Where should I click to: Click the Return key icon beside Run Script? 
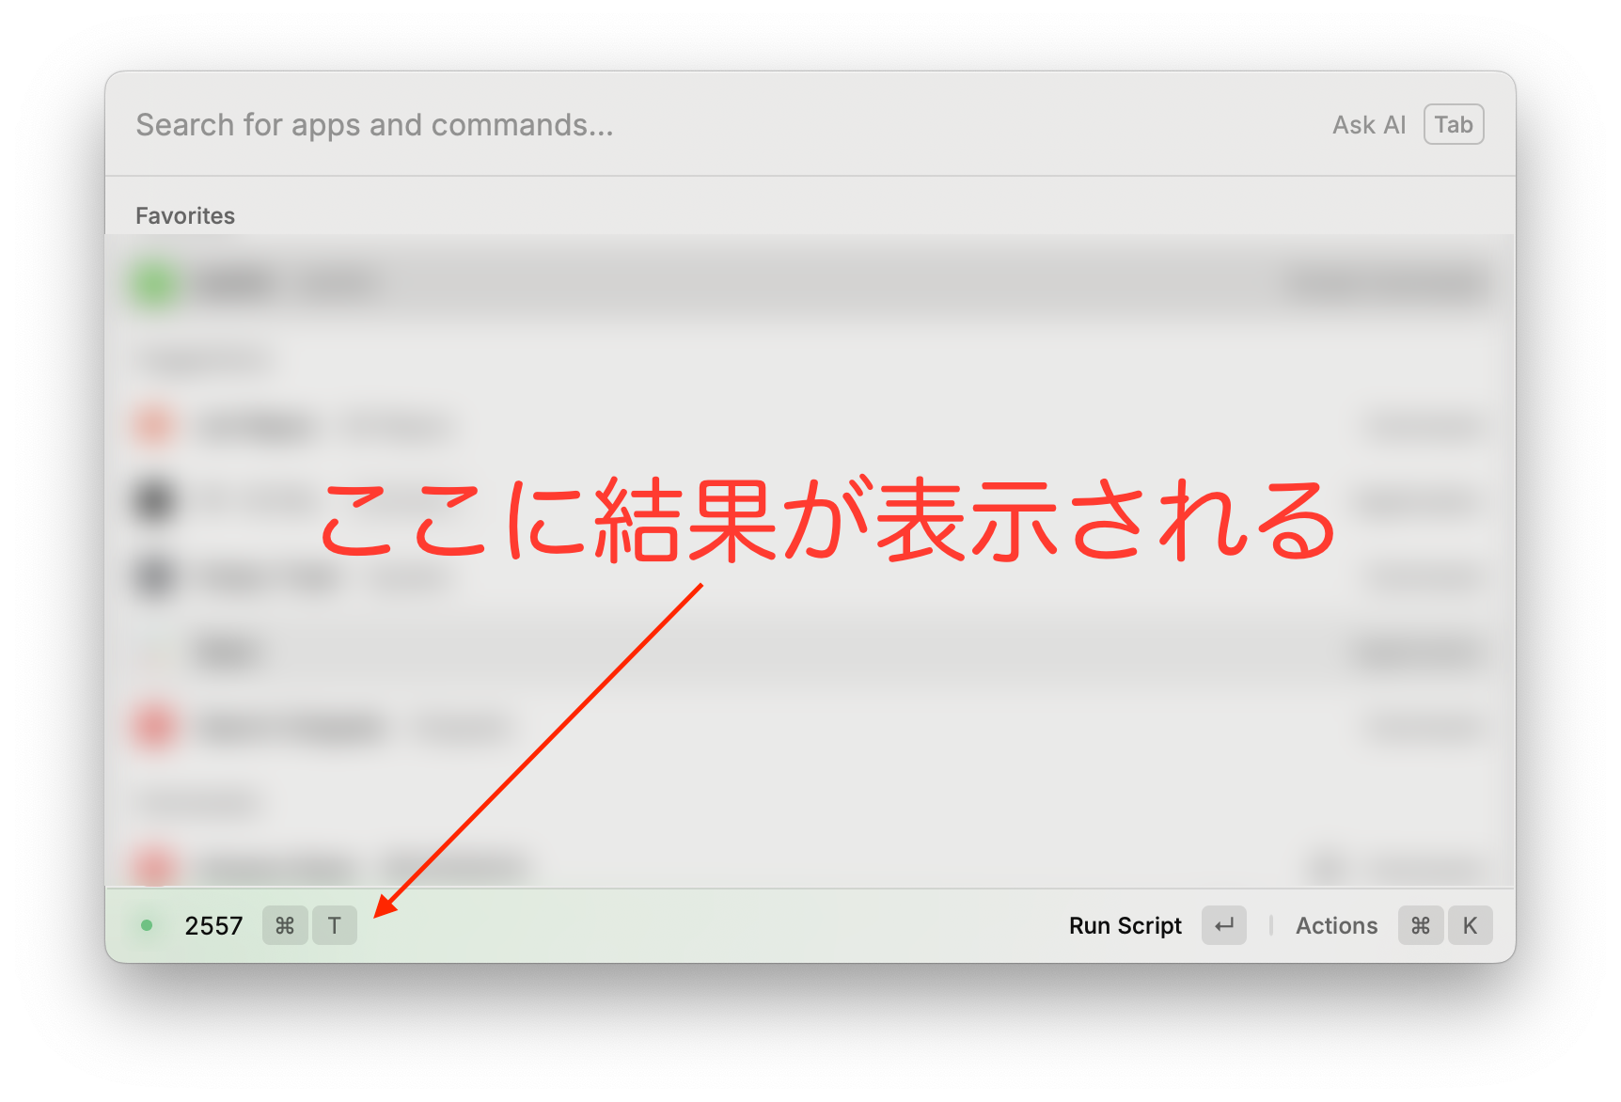pos(1224,925)
